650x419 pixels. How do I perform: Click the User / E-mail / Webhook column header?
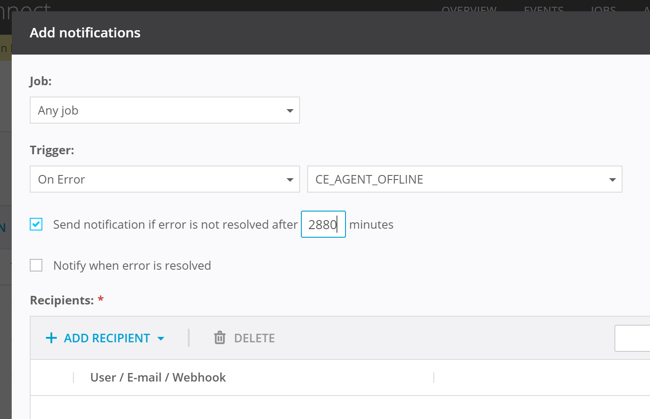158,378
